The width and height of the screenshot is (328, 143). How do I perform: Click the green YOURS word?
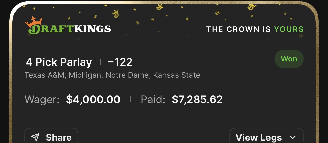[x=289, y=29]
